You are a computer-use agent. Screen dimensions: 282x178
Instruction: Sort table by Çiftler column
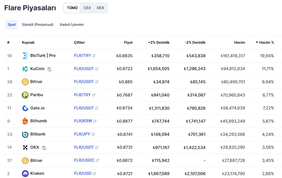[x=79, y=43]
